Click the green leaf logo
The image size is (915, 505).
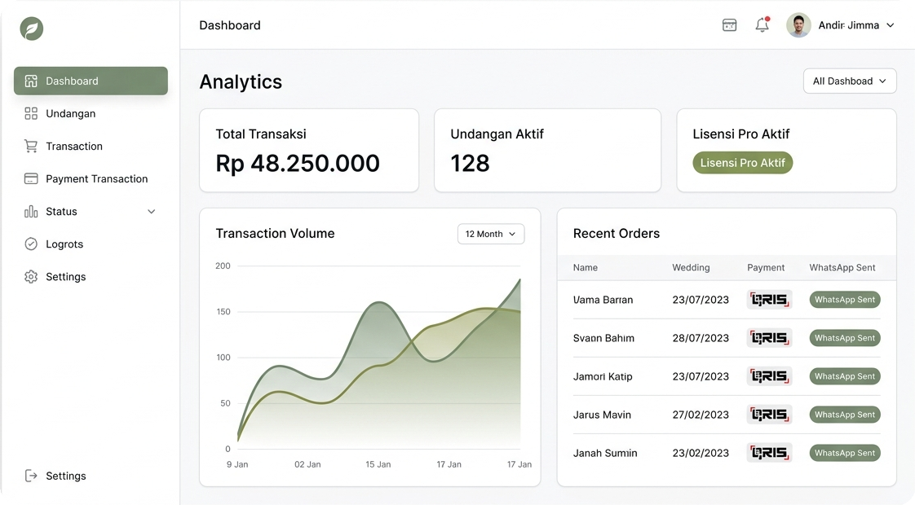tap(32, 29)
